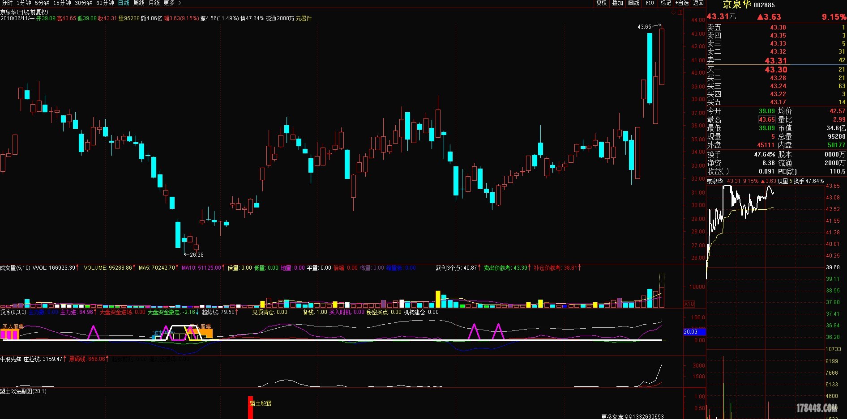Click the stock code 002885

point(764,5)
